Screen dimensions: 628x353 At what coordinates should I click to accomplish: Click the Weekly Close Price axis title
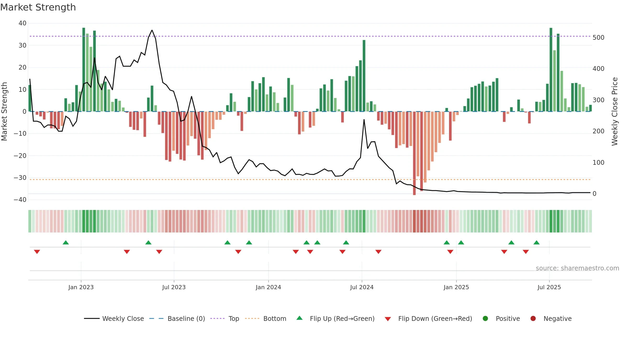[615, 111]
